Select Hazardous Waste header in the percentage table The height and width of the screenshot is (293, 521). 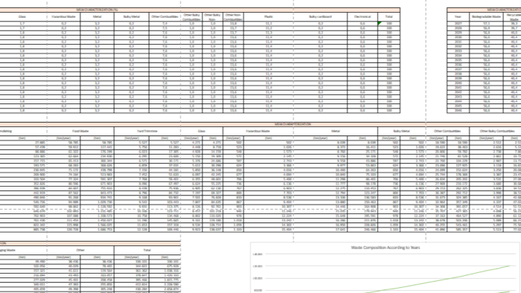(x=64, y=16)
